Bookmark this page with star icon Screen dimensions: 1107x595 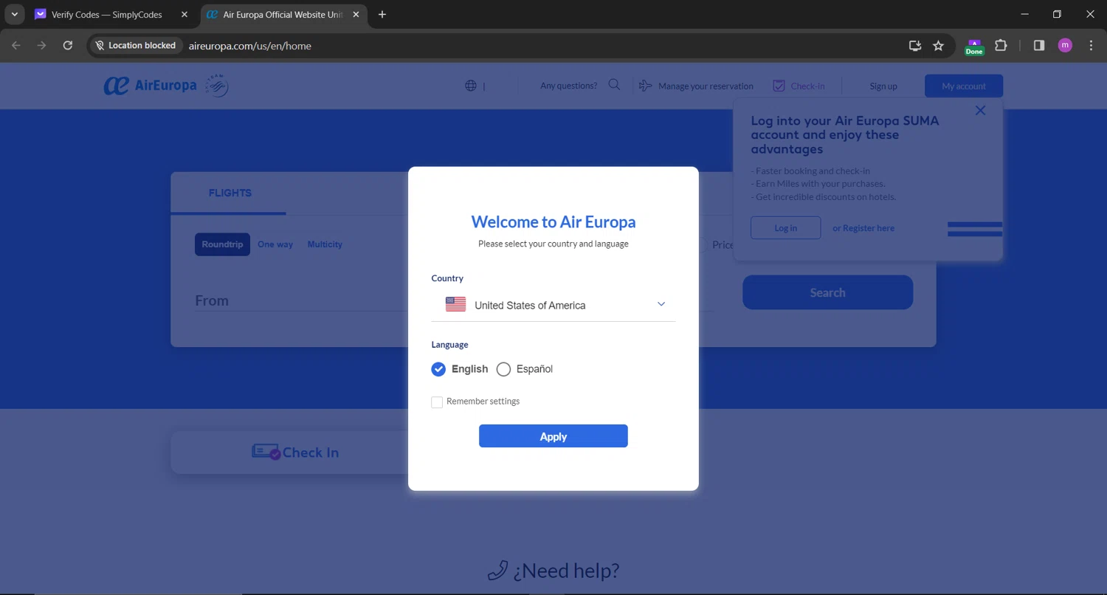pos(938,46)
